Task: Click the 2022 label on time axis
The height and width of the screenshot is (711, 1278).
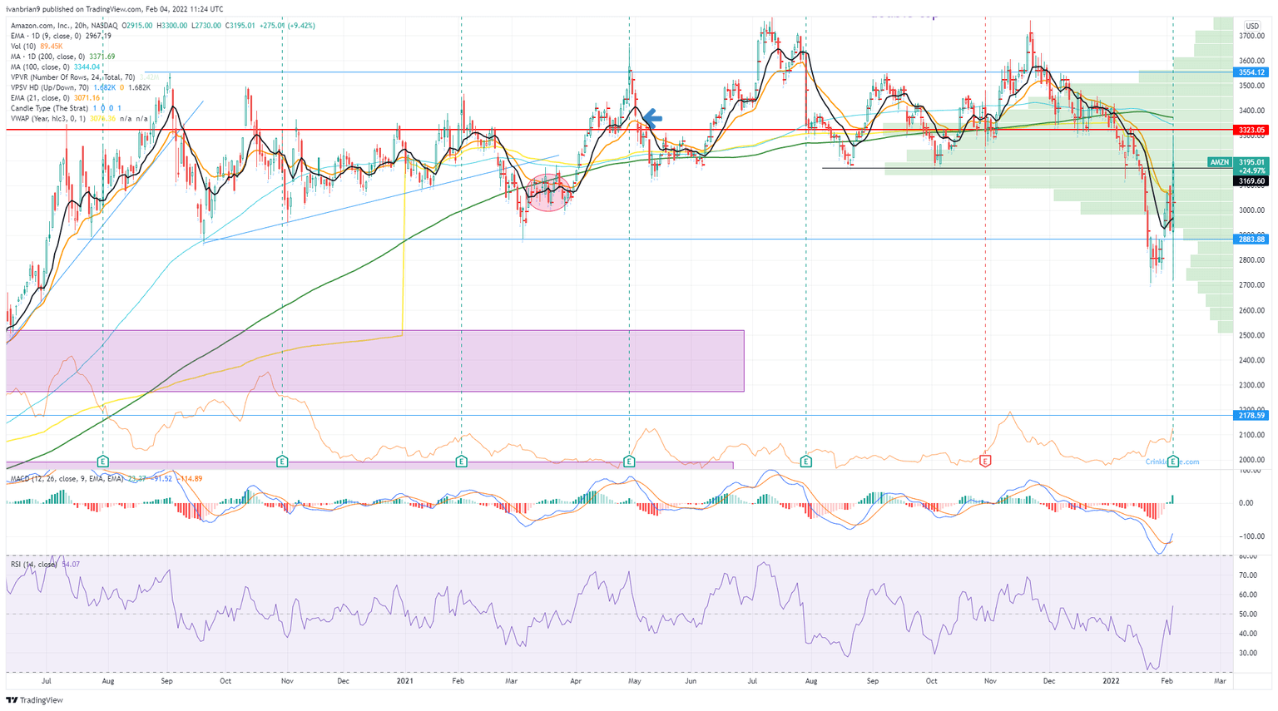Action: (1112, 681)
